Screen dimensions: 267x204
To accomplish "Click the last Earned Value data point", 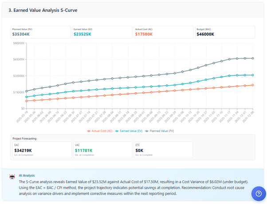I will click(x=253, y=75).
